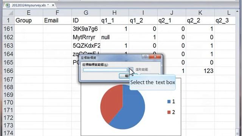This screenshot has width=242, height=136.
Task: Click the range selector icon in the dialog
Action: pos(130,70)
